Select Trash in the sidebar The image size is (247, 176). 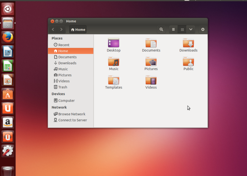pyautogui.click(x=62, y=87)
